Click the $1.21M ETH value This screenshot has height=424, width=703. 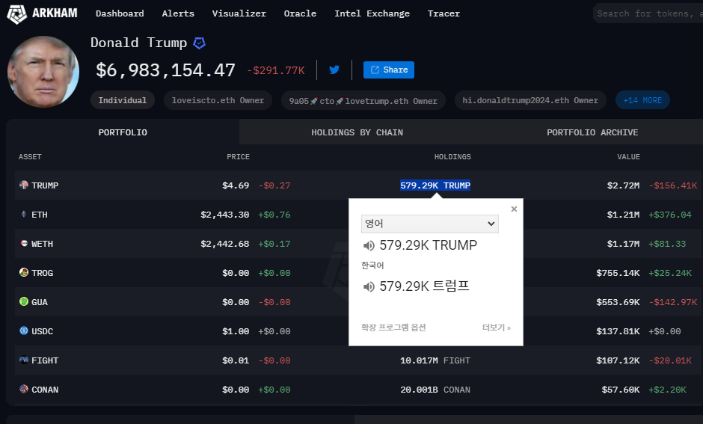pos(623,215)
